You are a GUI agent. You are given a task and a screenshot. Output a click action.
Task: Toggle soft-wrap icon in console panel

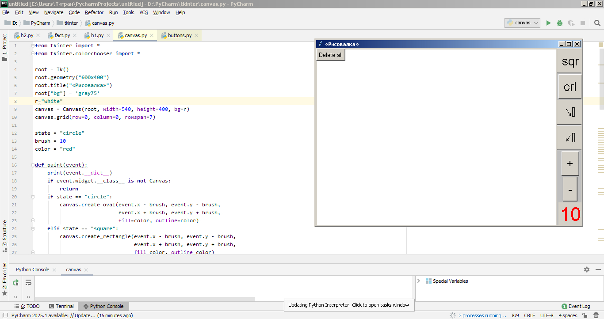point(28,283)
